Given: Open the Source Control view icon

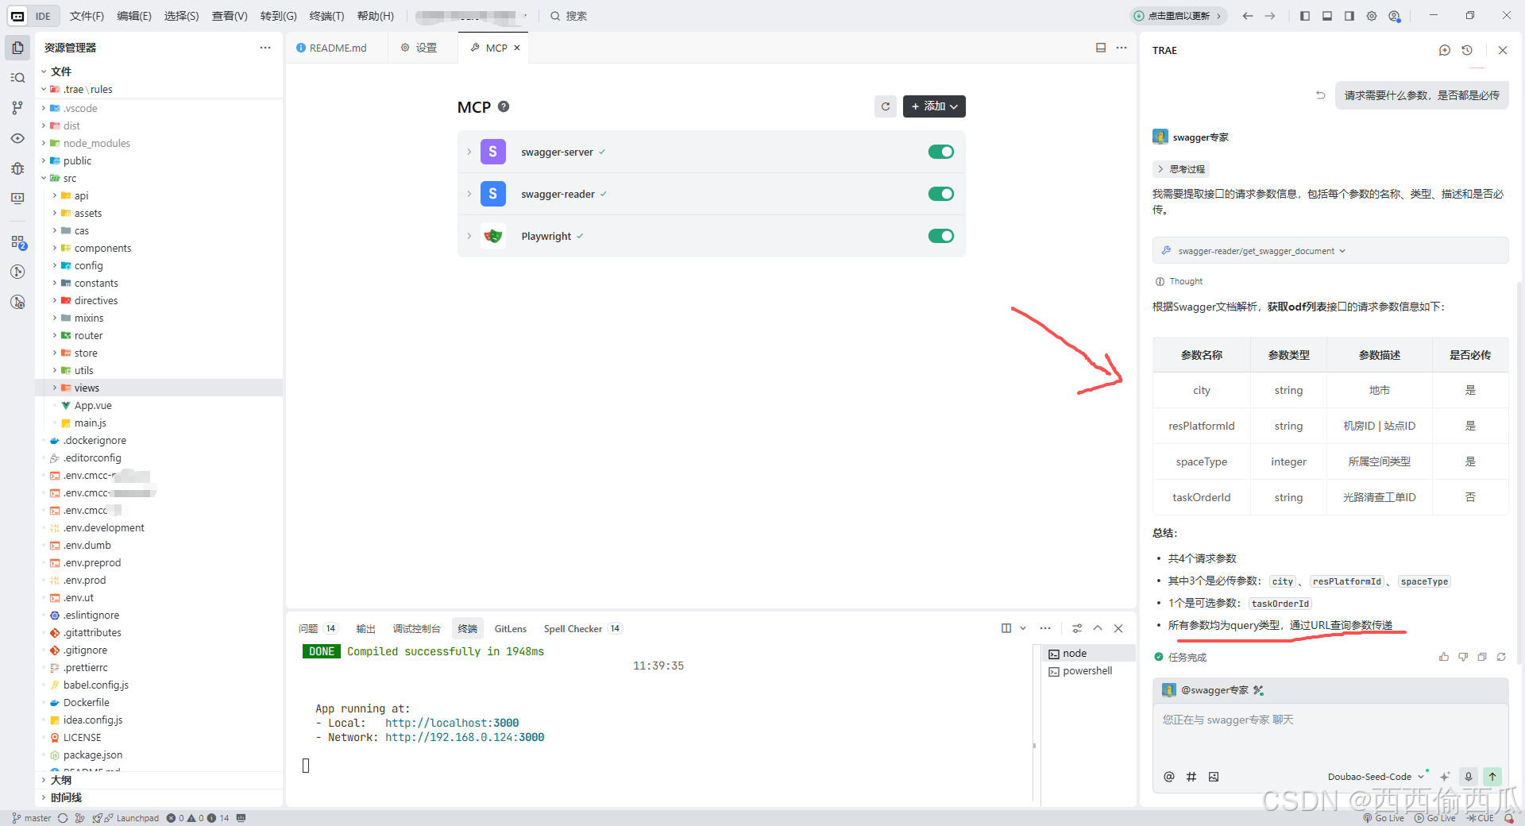Looking at the screenshot, I should pyautogui.click(x=17, y=108).
